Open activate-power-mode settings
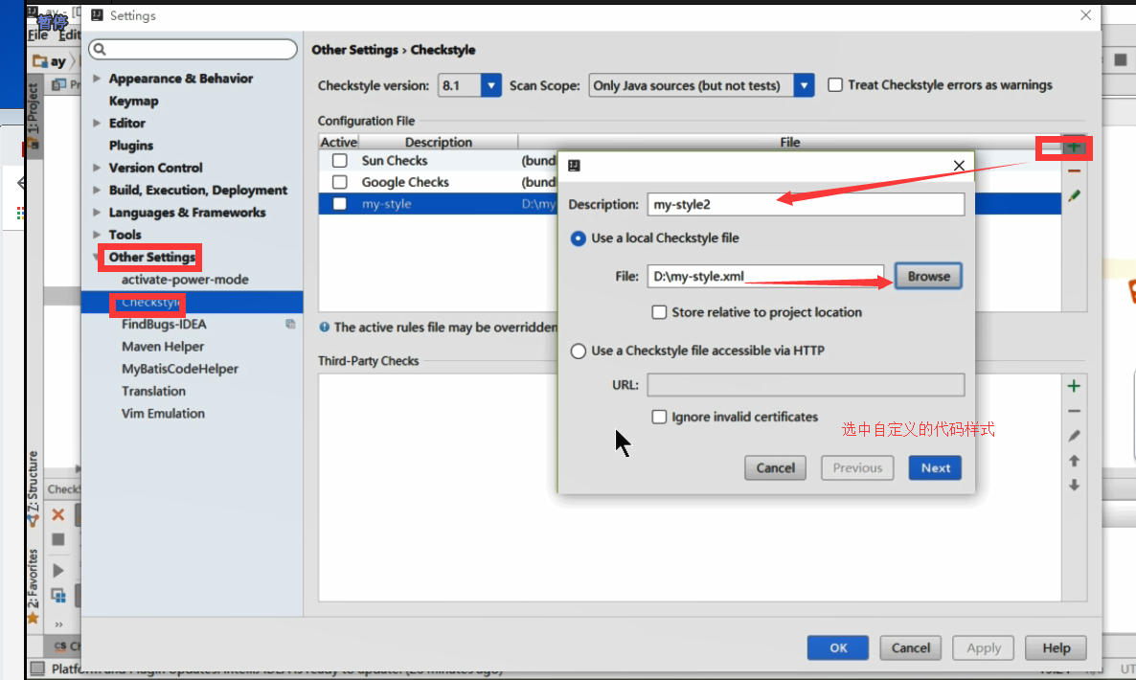 [185, 280]
